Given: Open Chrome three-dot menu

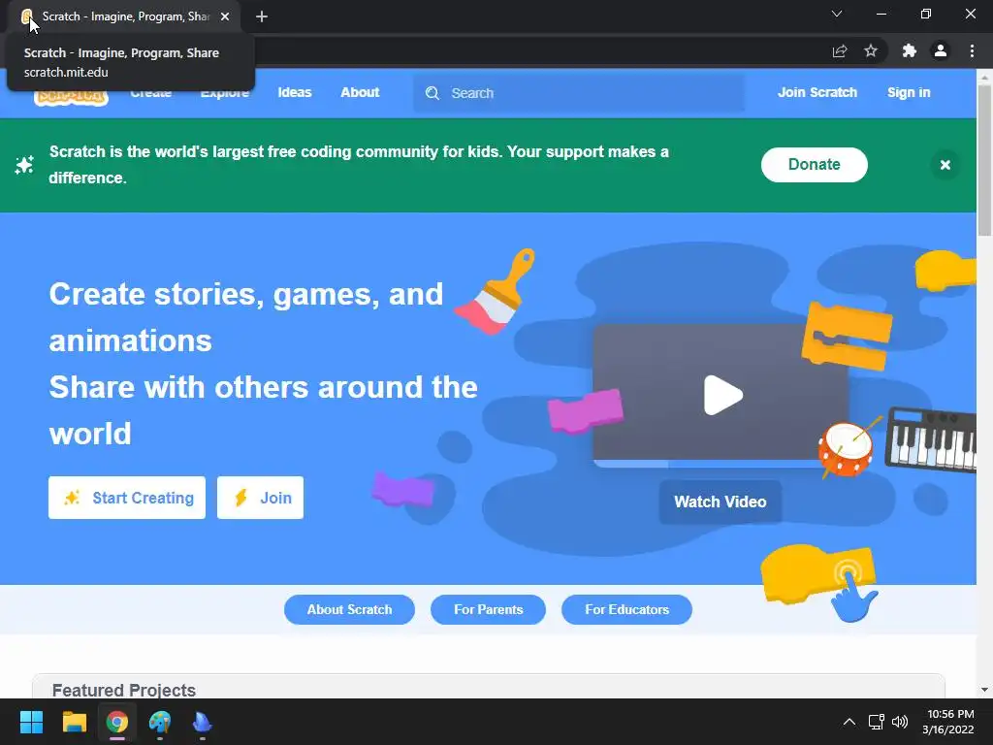Looking at the screenshot, I should (x=972, y=50).
